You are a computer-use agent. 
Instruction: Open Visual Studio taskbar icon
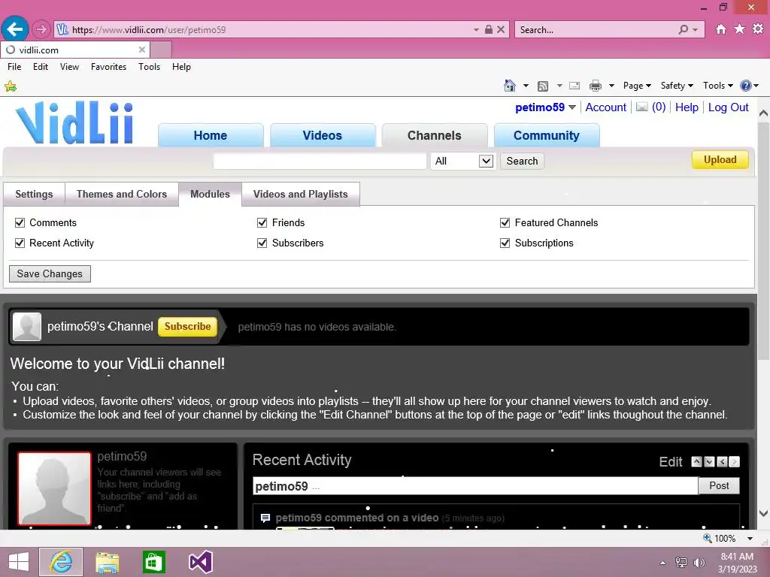(200, 562)
